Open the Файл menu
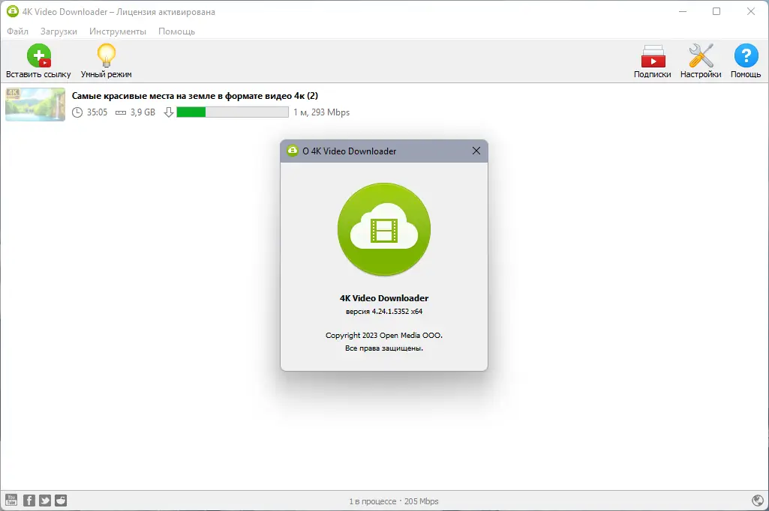 click(x=18, y=31)
